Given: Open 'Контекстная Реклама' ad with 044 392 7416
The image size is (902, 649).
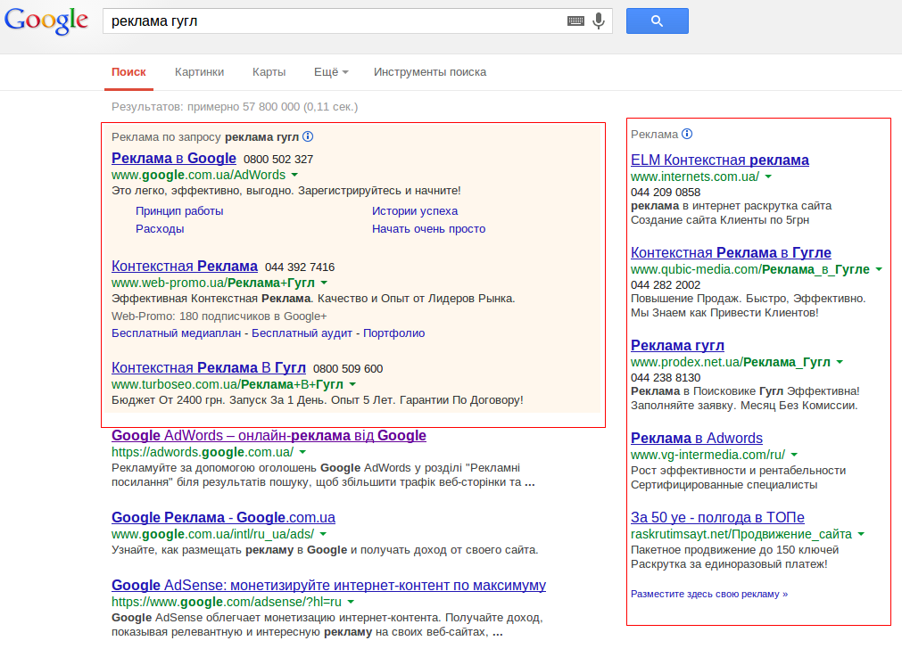Looking at the screenshot, I should (184, 267).
